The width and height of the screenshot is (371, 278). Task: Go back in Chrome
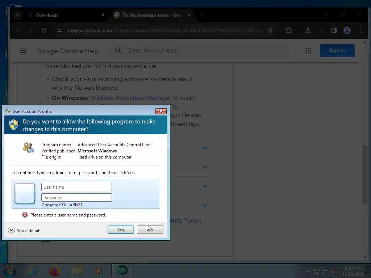click(x=18, y=30)
